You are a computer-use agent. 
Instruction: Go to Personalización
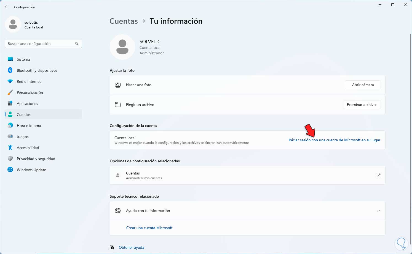(x=43, y=92)
